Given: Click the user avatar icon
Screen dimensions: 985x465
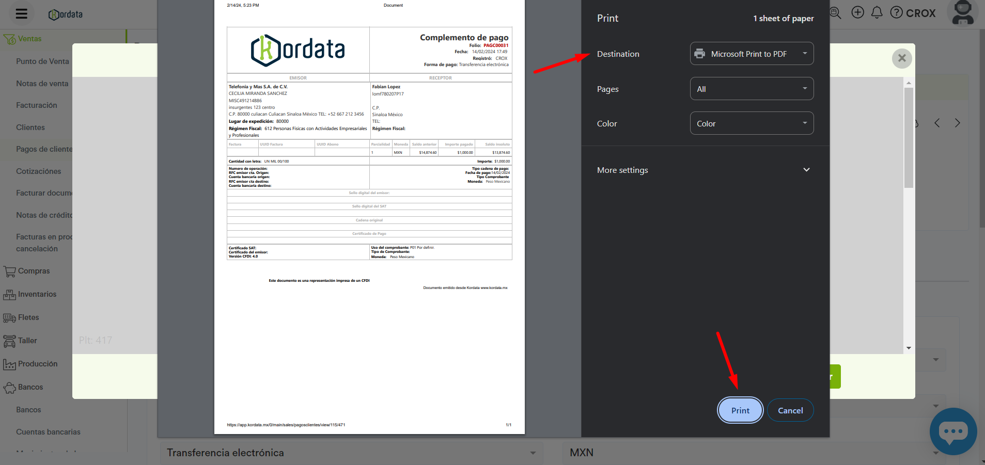Looking at the screenshot, I should (x=963, y=12).
